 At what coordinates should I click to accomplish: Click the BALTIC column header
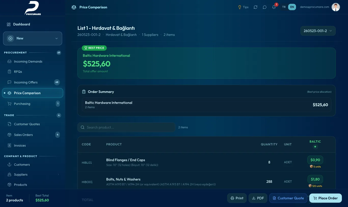315,142
